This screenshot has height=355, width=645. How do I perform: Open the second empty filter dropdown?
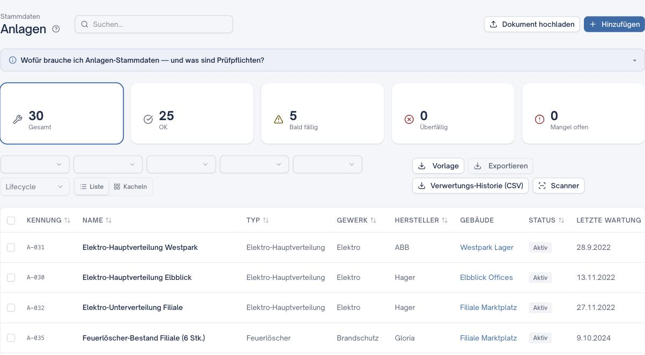point(108,164)
